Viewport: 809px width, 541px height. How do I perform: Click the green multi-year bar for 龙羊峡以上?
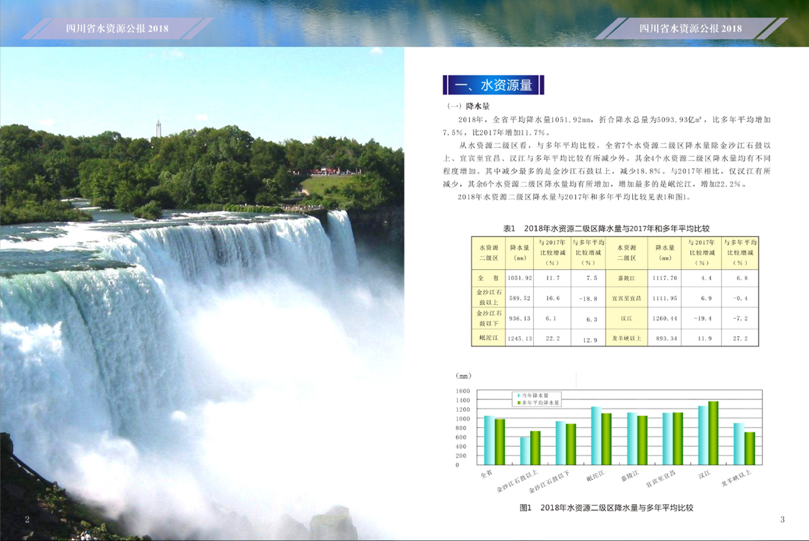[x=749, y=449]
